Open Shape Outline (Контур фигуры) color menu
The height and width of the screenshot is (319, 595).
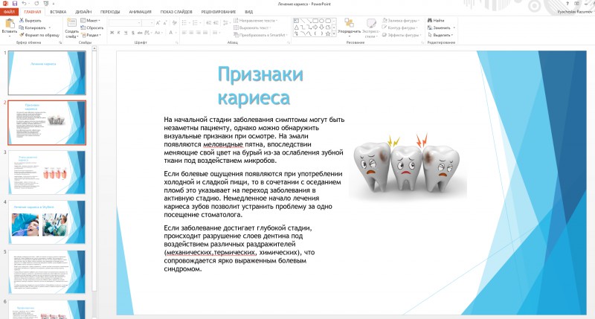pos(400,28)
